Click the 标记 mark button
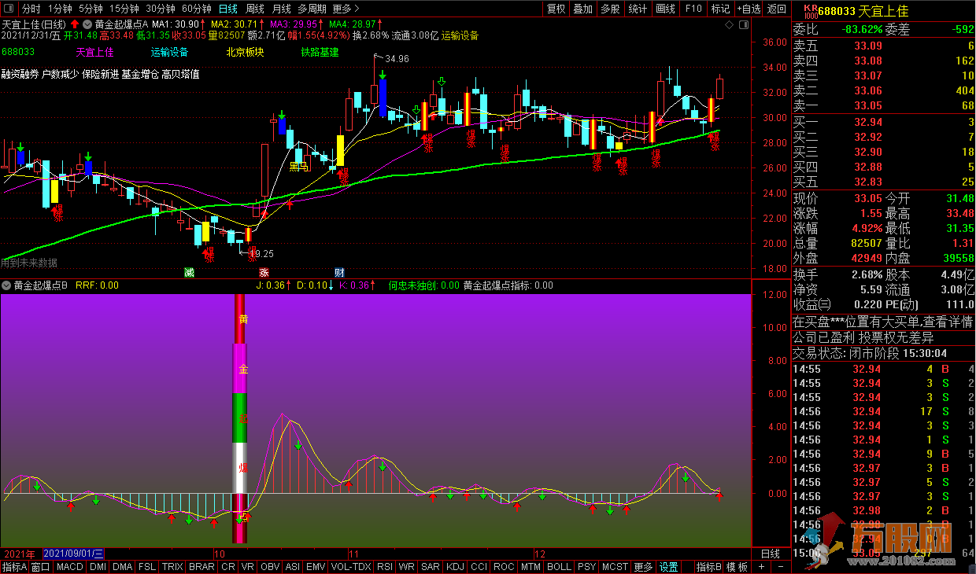The width and height of the screenshot is (976, 574). point(720,9)
